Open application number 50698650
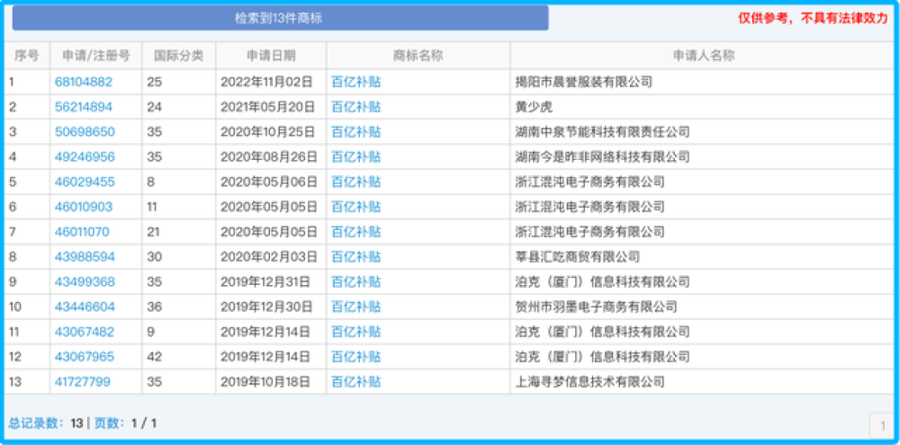 click(85, 132)
